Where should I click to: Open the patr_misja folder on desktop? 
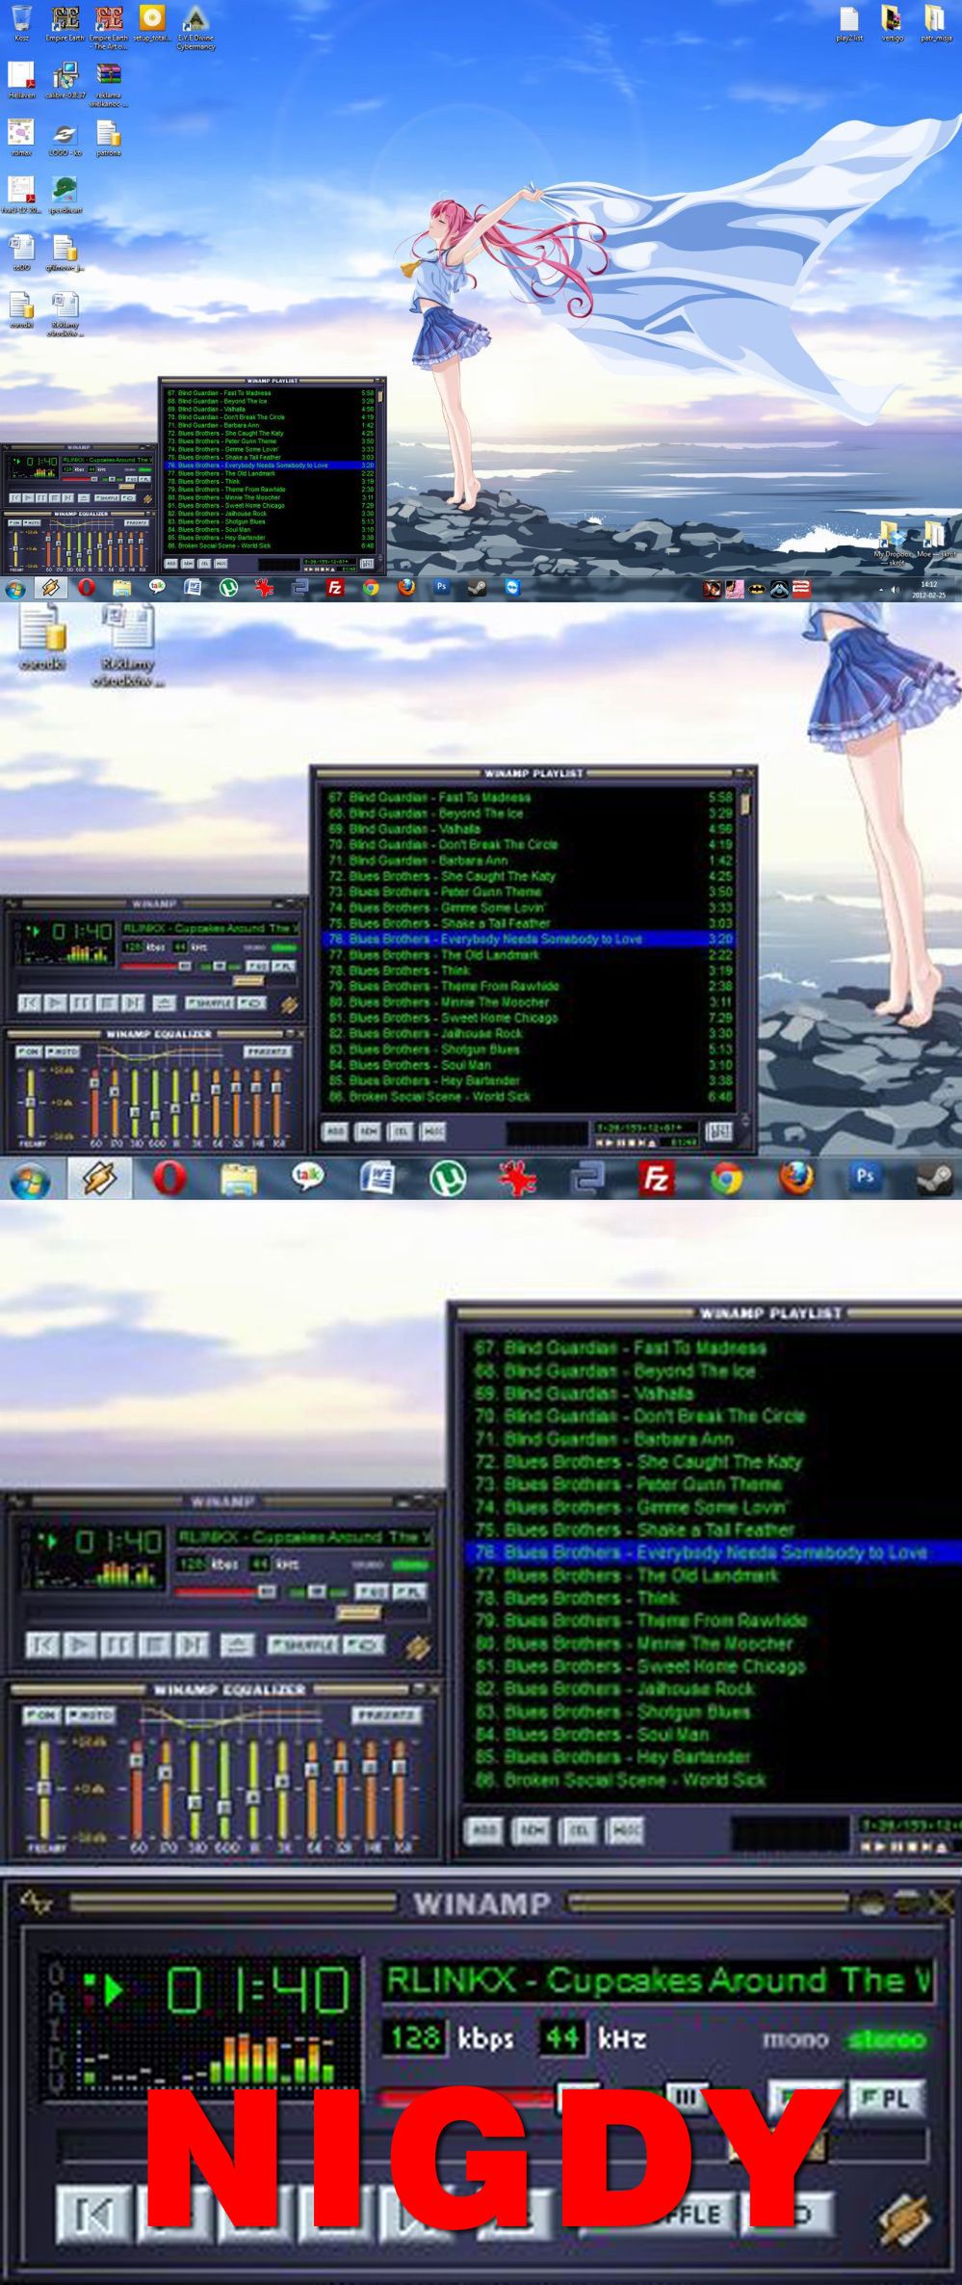tap(935, 24)
